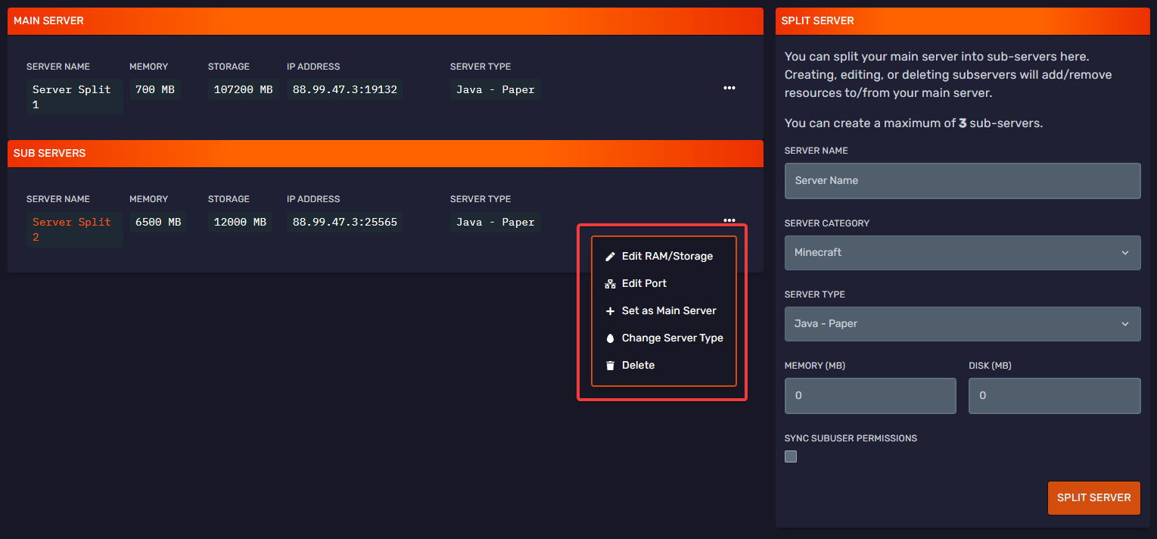Viewport: 1157px width, 539px height.
Task: Choose Change Server Type from menu
Action: (672, 338)
